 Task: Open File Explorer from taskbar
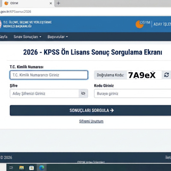tap(21, 168)
